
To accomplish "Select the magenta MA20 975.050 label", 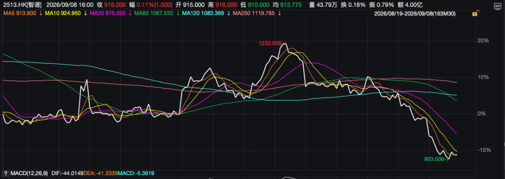I will click(x=108, y=13).
